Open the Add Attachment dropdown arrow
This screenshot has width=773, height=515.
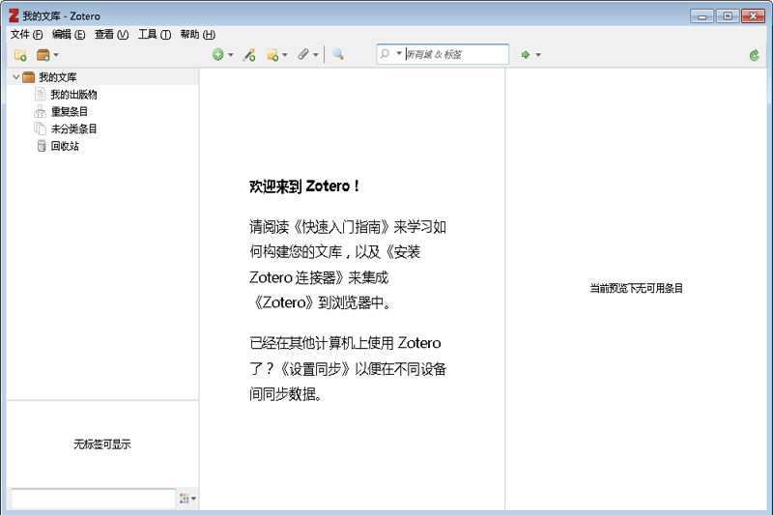[316, 55]
